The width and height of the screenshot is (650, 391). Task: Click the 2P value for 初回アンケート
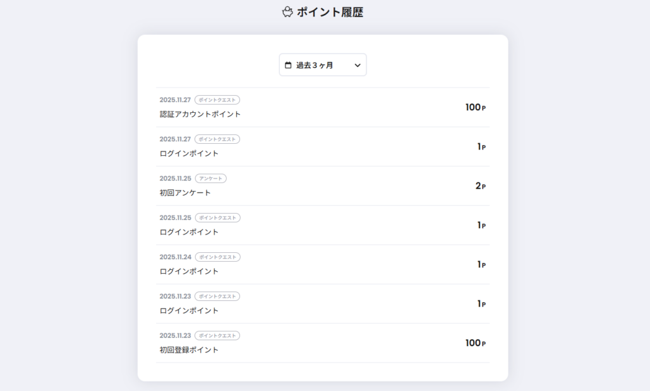480,186
